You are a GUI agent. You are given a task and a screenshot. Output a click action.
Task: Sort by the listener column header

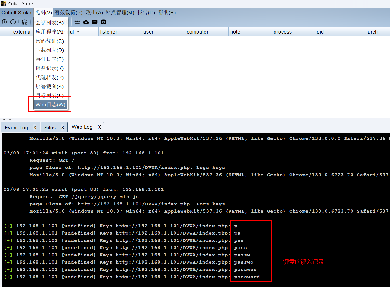coord(120,32)
